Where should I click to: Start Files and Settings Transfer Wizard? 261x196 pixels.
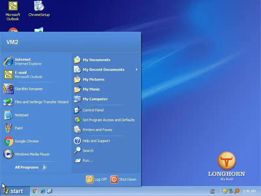pos(36,102)
